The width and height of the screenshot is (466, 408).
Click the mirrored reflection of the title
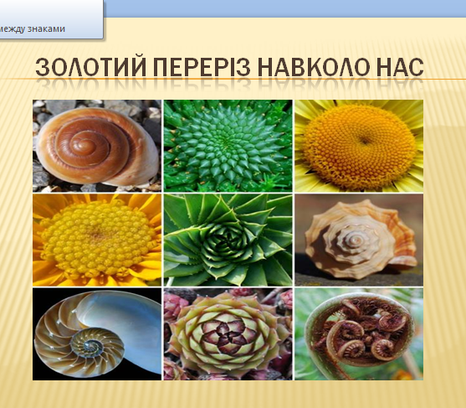click(229, 85)
